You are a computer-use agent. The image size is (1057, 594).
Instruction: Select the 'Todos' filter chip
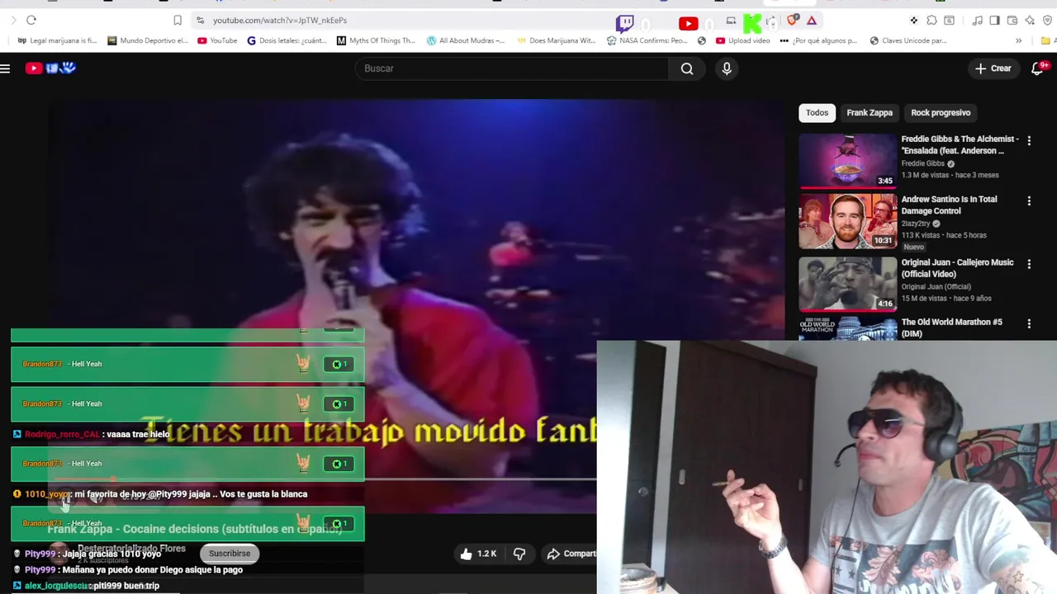(x=817, y=112)
